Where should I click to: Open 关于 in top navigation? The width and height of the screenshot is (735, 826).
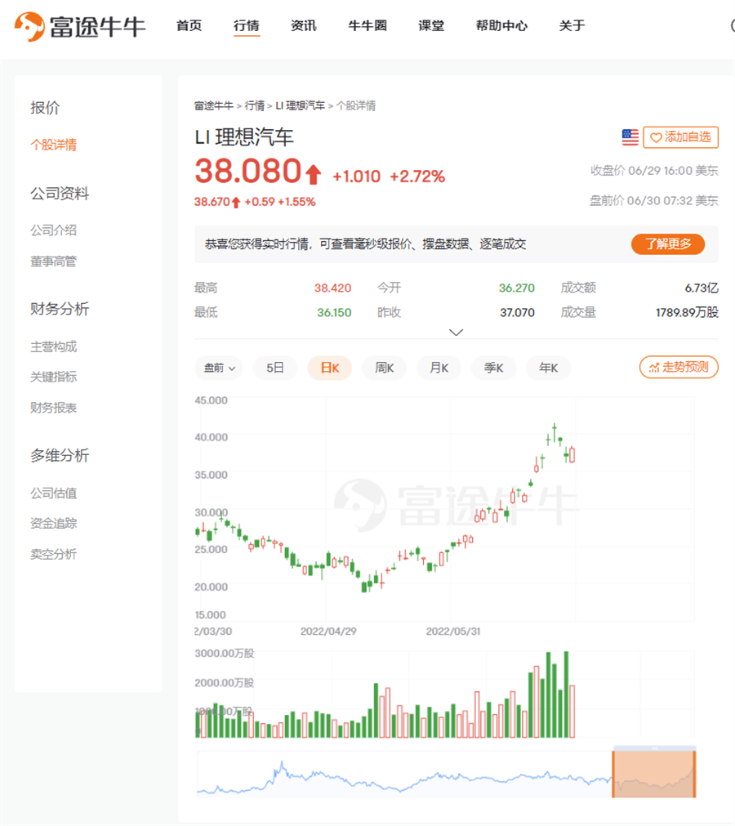[572, 26]
